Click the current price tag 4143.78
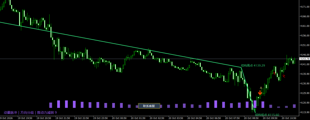The image size is (310, 120). 304,59
